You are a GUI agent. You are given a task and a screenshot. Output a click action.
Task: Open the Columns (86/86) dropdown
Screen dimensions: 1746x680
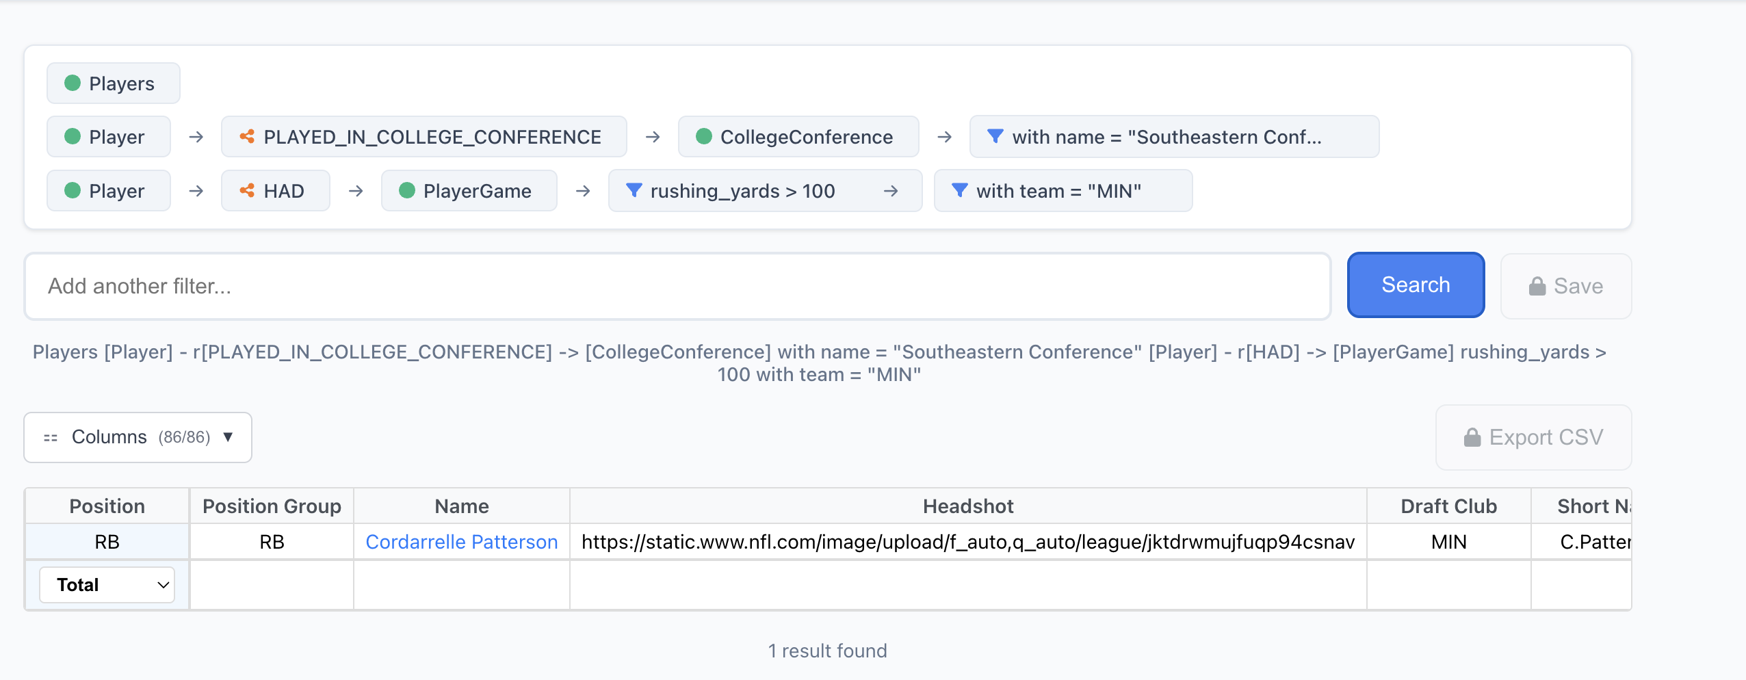point(138,437)
